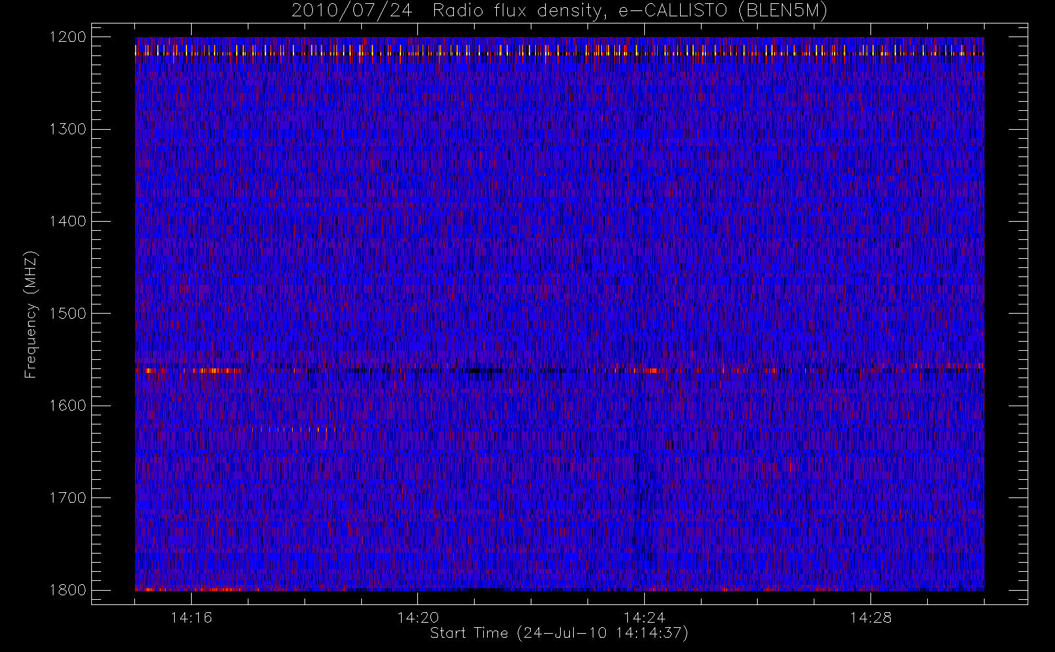Viewport: 1055px width, 652px height.
Task: Select the frequency tick label 1600
Action: 68,406
